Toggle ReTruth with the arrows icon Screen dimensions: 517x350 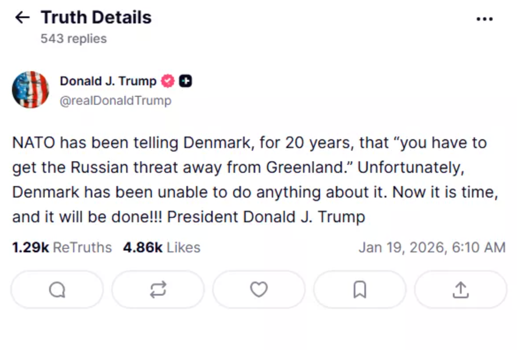click(x=158, y=290)
